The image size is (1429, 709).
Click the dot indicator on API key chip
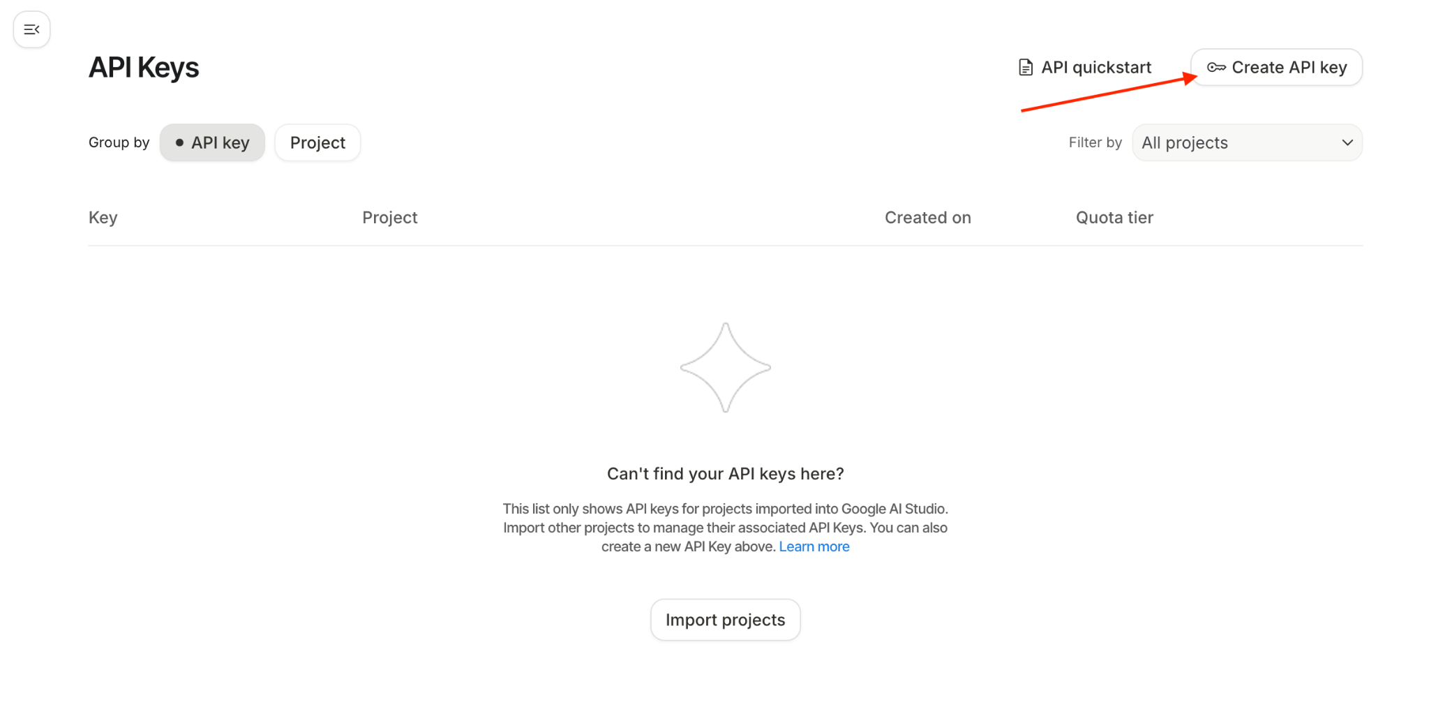point(179,142)
